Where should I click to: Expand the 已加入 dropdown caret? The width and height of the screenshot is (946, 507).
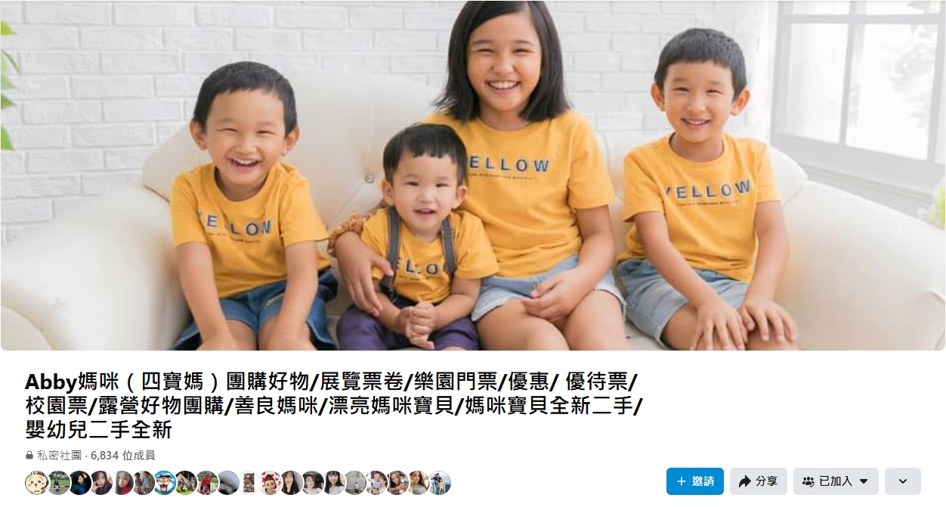864,481
